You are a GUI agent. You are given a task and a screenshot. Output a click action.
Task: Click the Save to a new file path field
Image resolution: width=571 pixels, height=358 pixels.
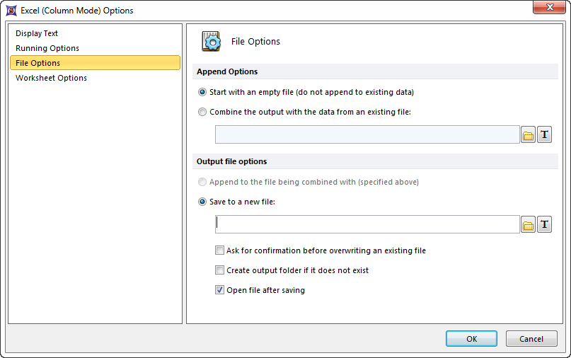coord(367,224)
